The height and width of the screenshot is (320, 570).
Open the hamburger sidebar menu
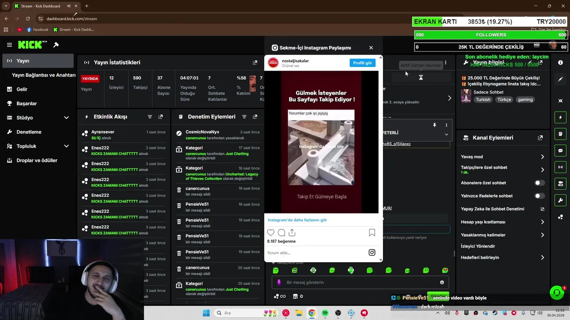(x=9, y=45)
